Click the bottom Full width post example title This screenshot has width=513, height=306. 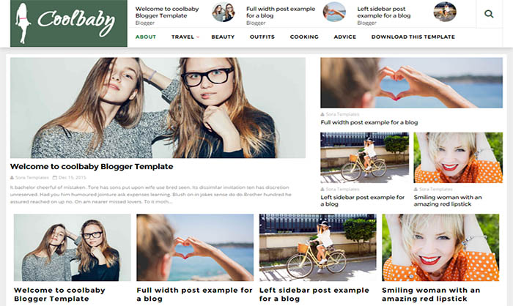[x=194, y=294]
